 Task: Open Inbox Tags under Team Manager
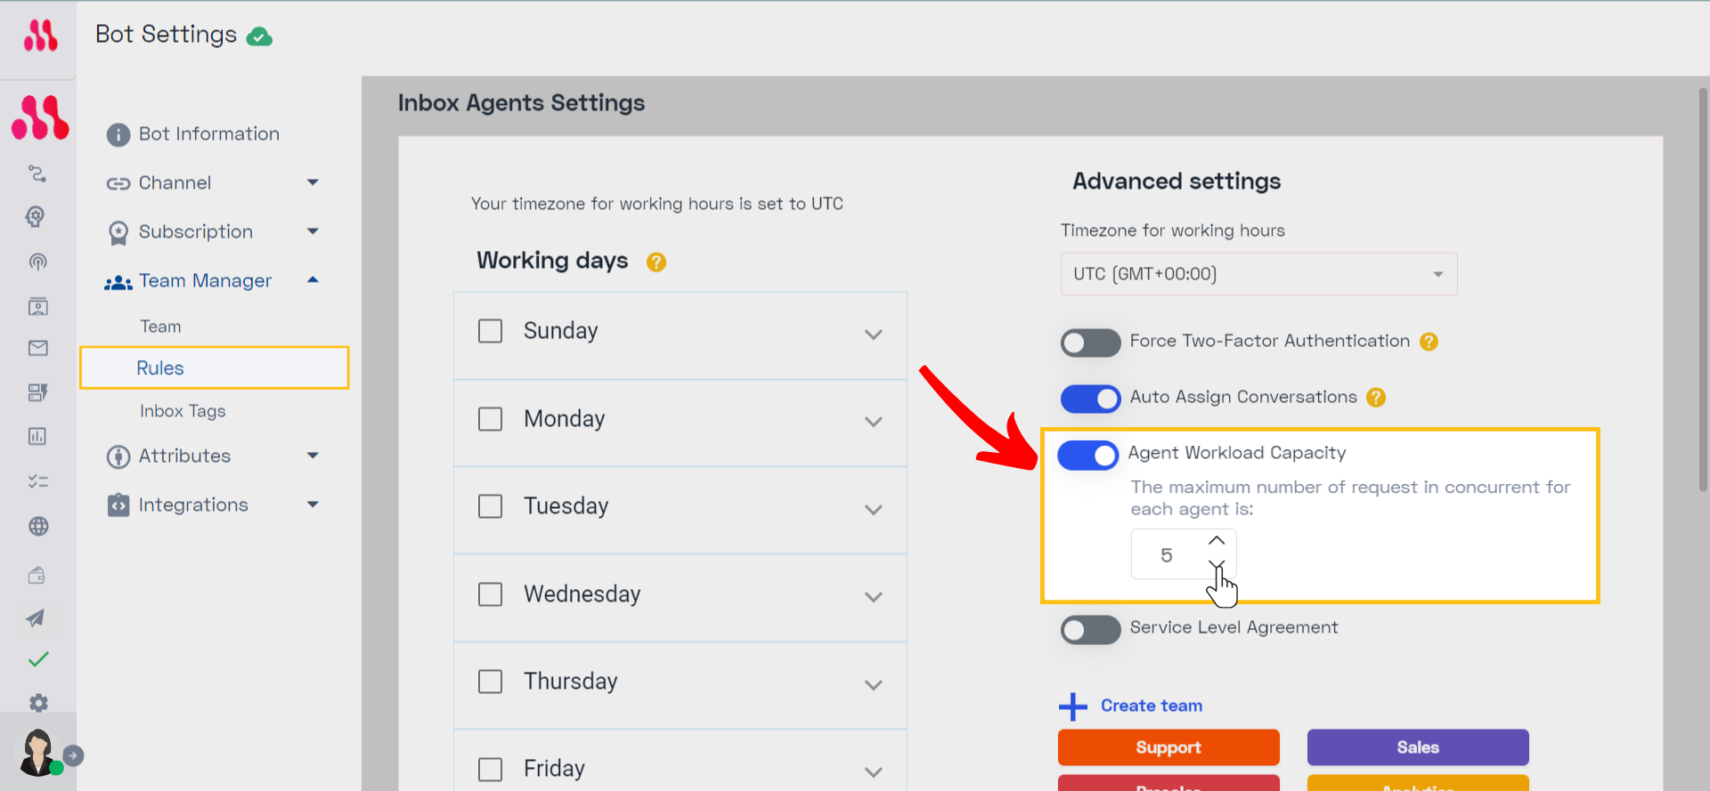coord(183,411)
